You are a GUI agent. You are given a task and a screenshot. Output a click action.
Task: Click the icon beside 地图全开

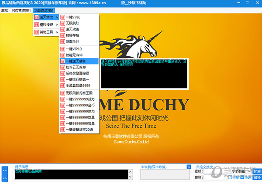point(62,41)
